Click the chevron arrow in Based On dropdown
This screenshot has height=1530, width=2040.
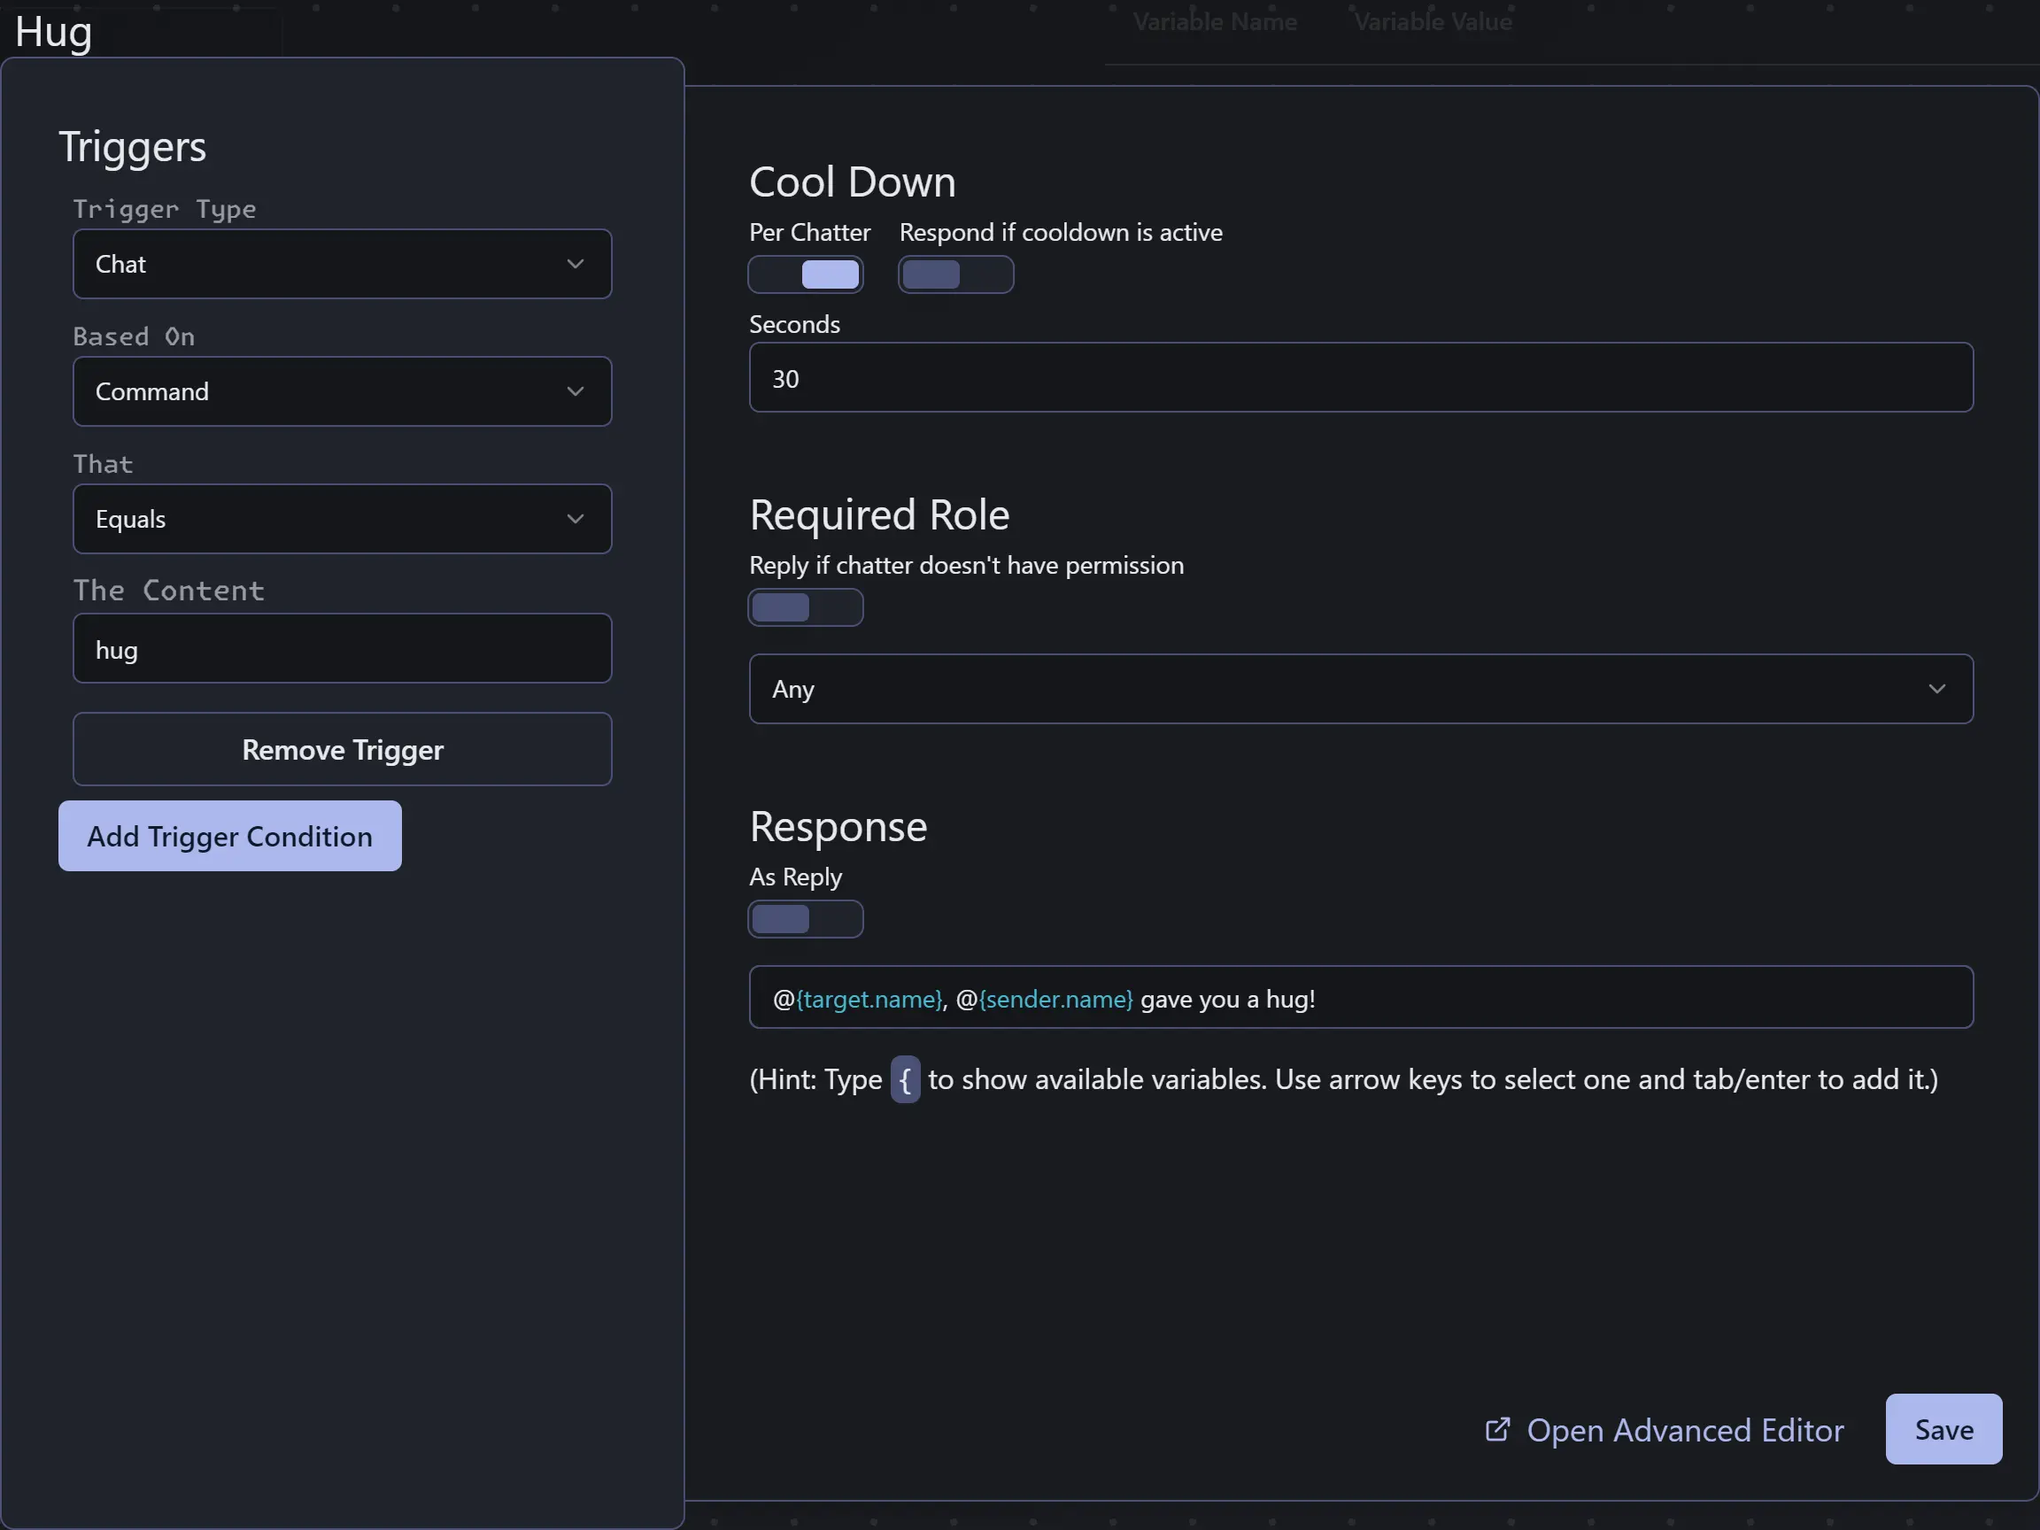click(x=576, y=391)
